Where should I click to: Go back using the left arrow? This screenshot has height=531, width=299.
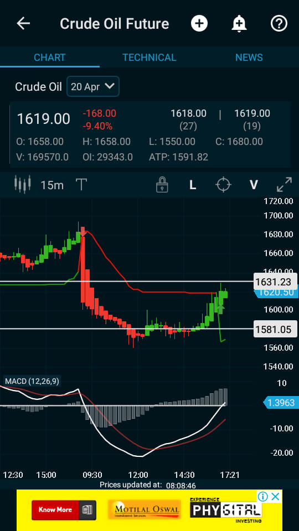coord(23,24)
